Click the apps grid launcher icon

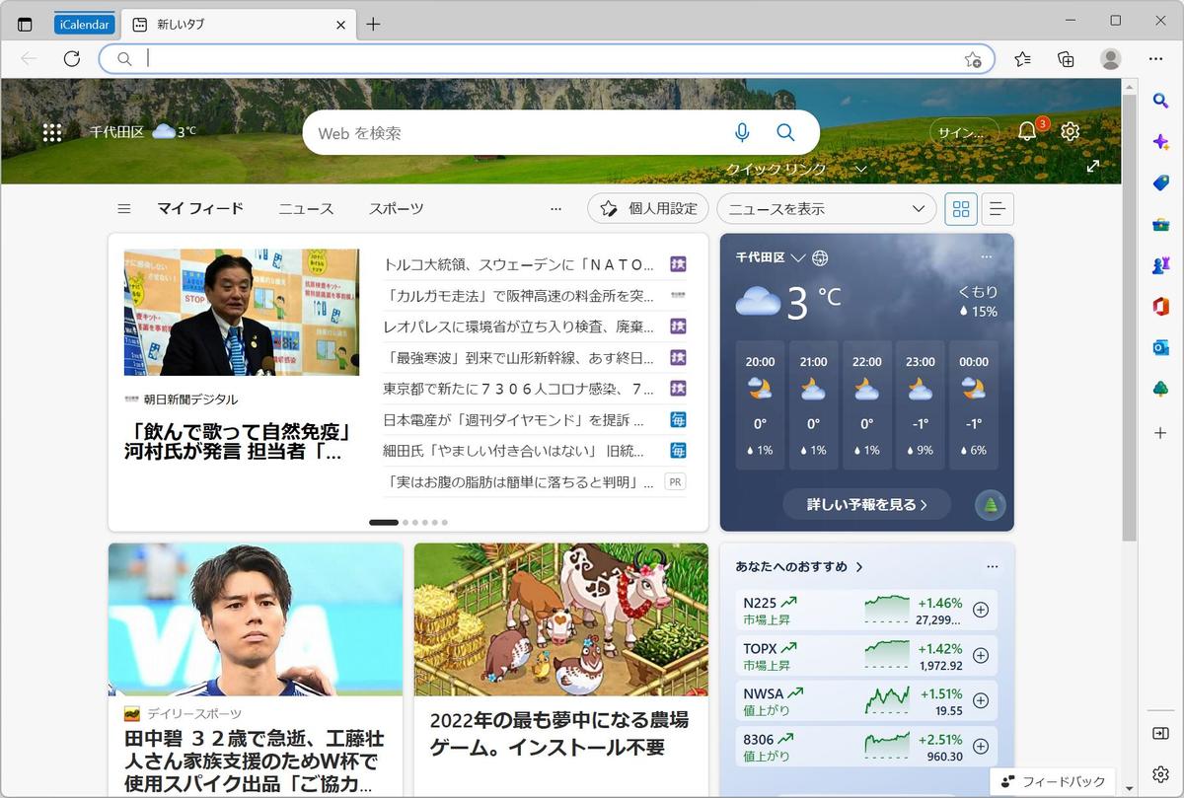point(52,132)
